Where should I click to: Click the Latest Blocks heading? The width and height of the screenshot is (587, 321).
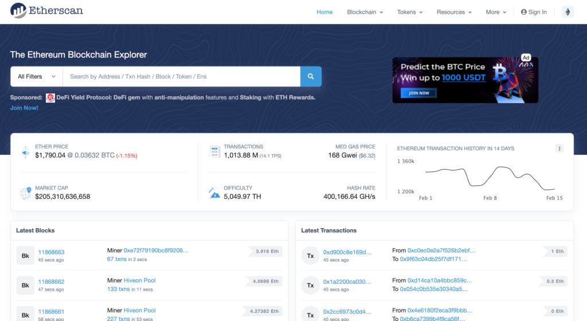35,230
